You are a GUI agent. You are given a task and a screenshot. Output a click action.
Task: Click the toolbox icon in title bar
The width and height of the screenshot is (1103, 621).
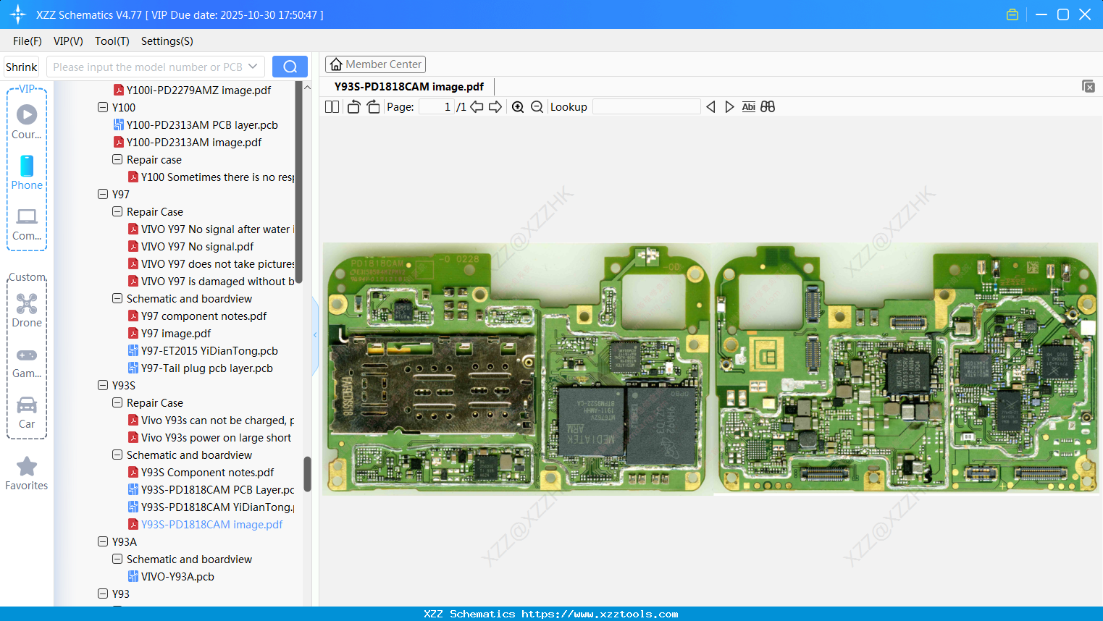point(1012,14)
